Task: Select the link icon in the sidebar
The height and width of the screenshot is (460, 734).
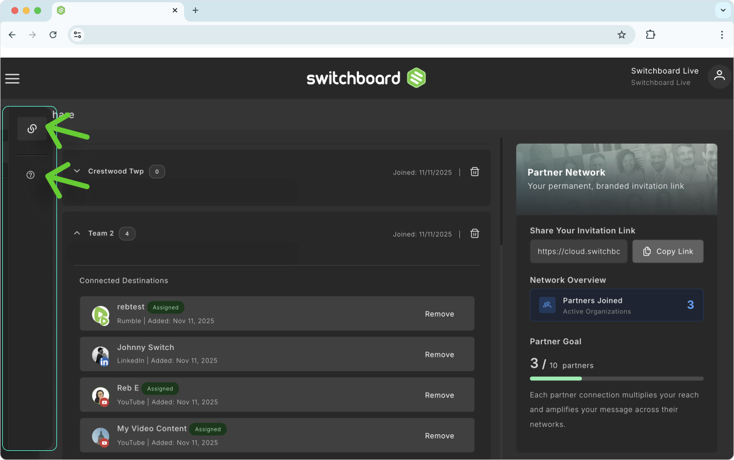Action: [32, 129]
